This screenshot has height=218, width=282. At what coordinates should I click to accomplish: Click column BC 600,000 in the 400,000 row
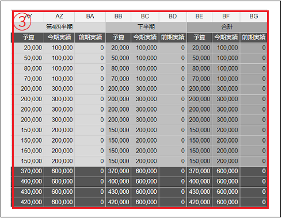coord(145,182)
